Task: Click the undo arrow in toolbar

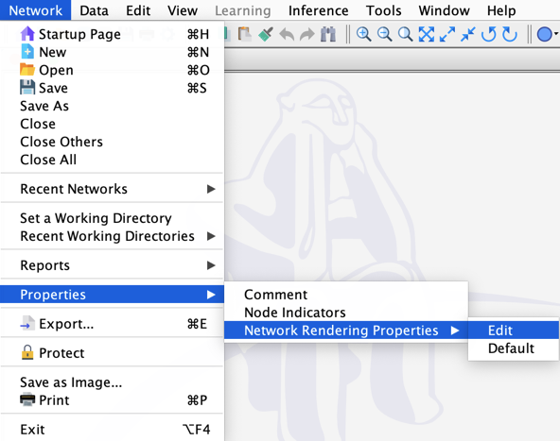Action: (287, 35)
